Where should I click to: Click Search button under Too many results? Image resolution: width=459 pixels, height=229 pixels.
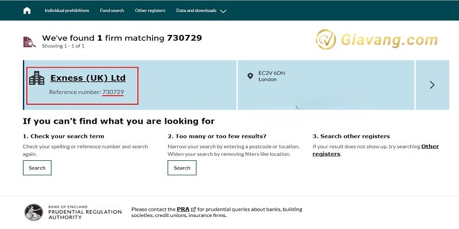tap(182, 168)
